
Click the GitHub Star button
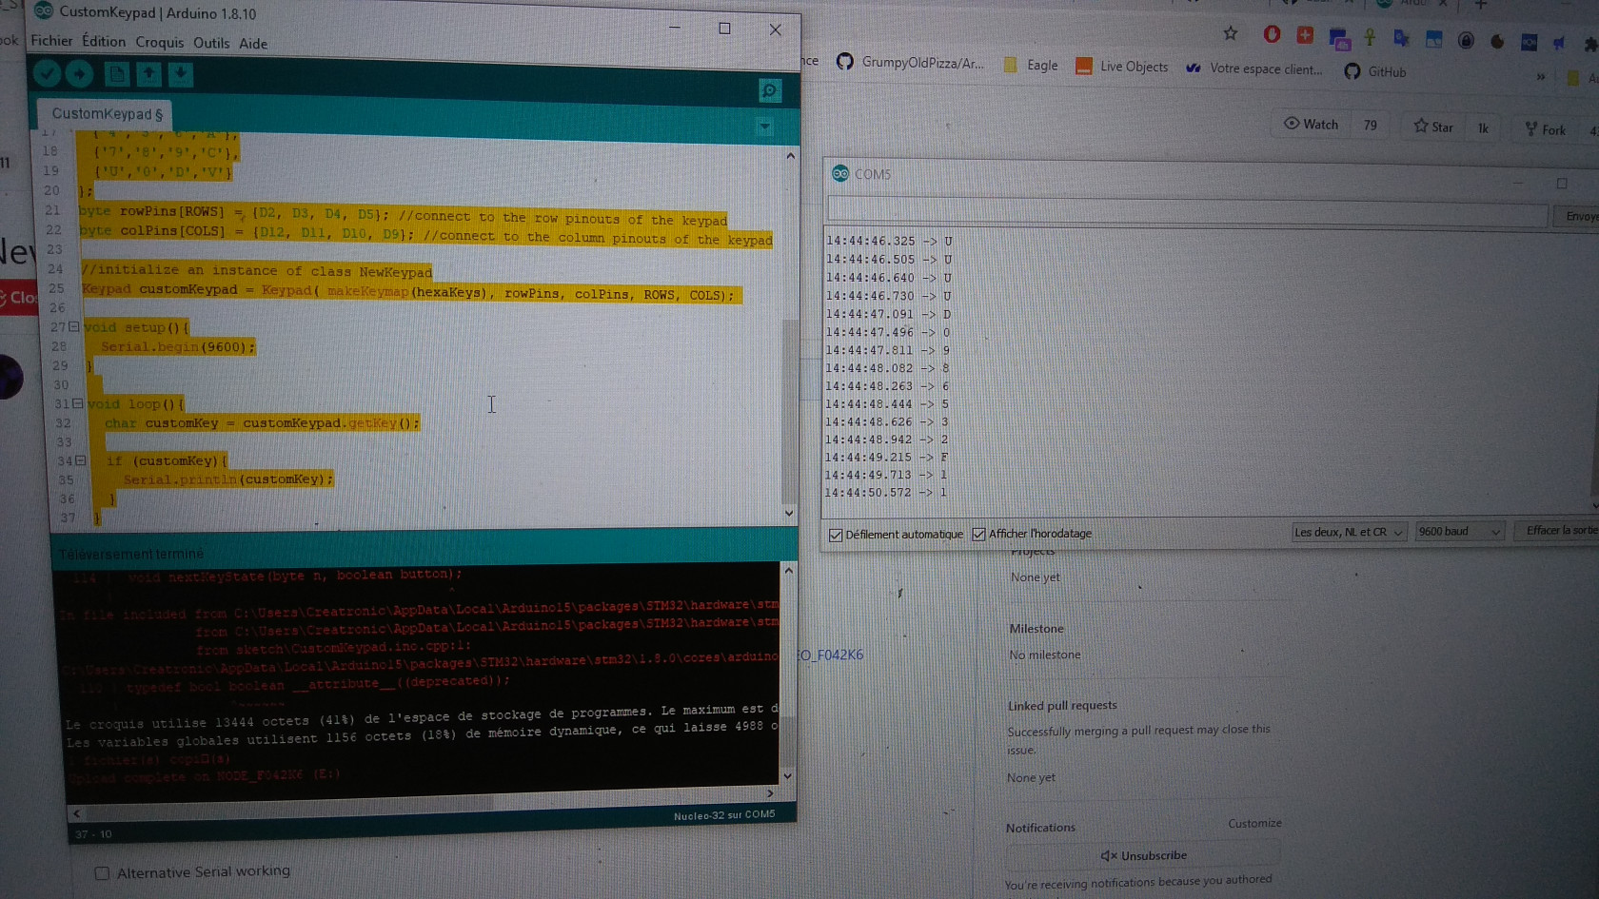pos(1433,127)
